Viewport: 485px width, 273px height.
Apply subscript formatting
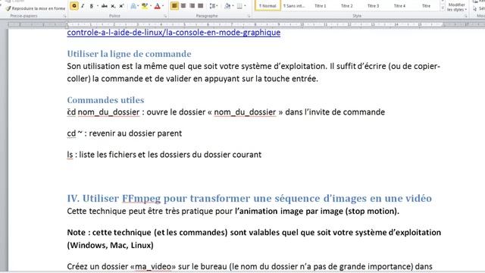point(113,6)
